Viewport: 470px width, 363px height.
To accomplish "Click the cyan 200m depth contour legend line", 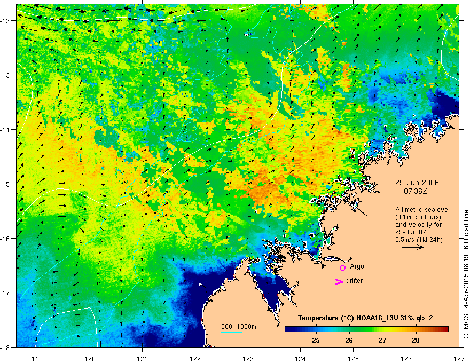I will 232,332.
